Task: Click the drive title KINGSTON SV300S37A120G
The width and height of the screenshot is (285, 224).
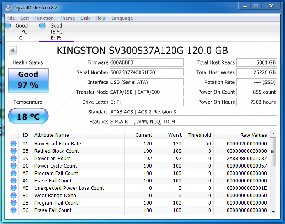Action: 120,51
